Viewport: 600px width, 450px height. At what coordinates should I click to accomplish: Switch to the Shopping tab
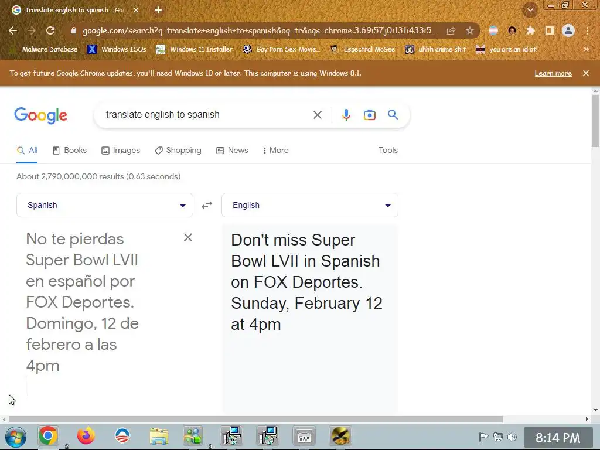pos(178,151)
